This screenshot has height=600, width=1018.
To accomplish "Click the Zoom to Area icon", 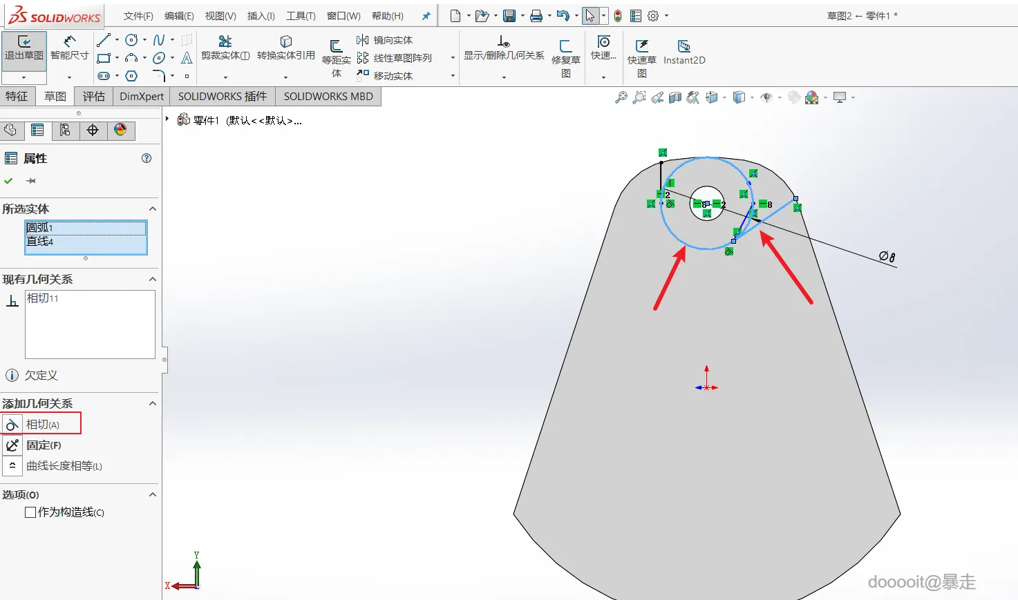I will click(639, 97).
